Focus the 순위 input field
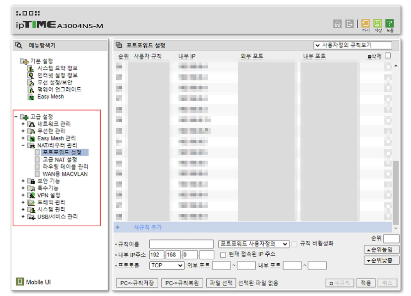Viewport: 411px width, 296px height. 391,239
